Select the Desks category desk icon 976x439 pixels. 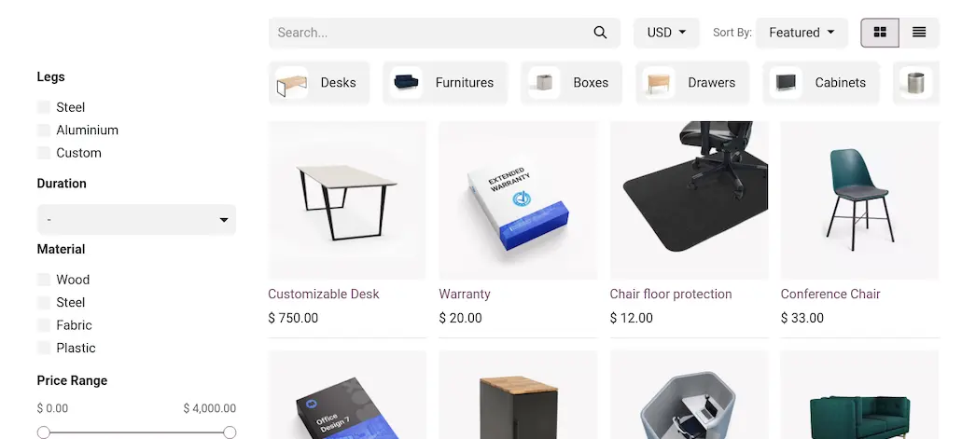pyautogui.click(x=292, y=83)
